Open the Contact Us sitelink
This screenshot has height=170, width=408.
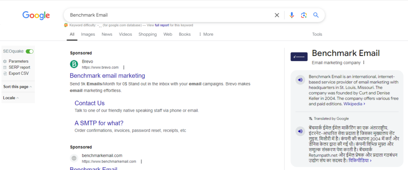pyautogui.click(x=90, y=103)
